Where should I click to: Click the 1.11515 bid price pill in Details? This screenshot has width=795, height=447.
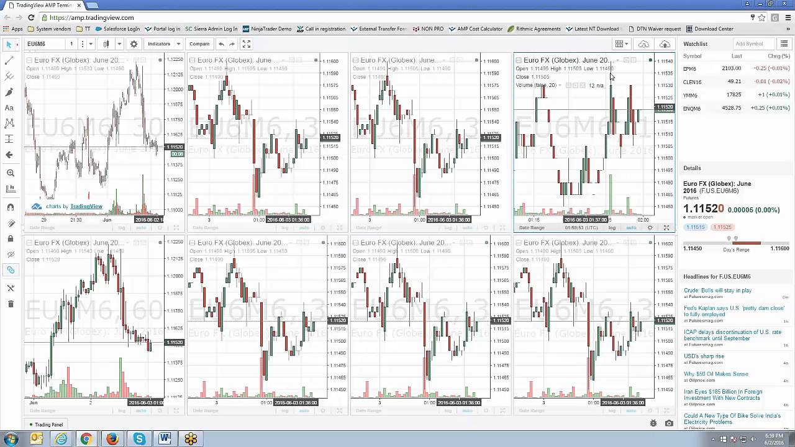[696, 227]
